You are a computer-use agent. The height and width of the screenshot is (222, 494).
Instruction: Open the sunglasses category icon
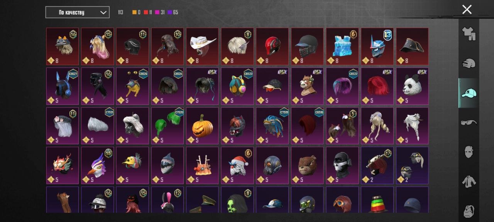pyautogui.click(x=469, y=123)
